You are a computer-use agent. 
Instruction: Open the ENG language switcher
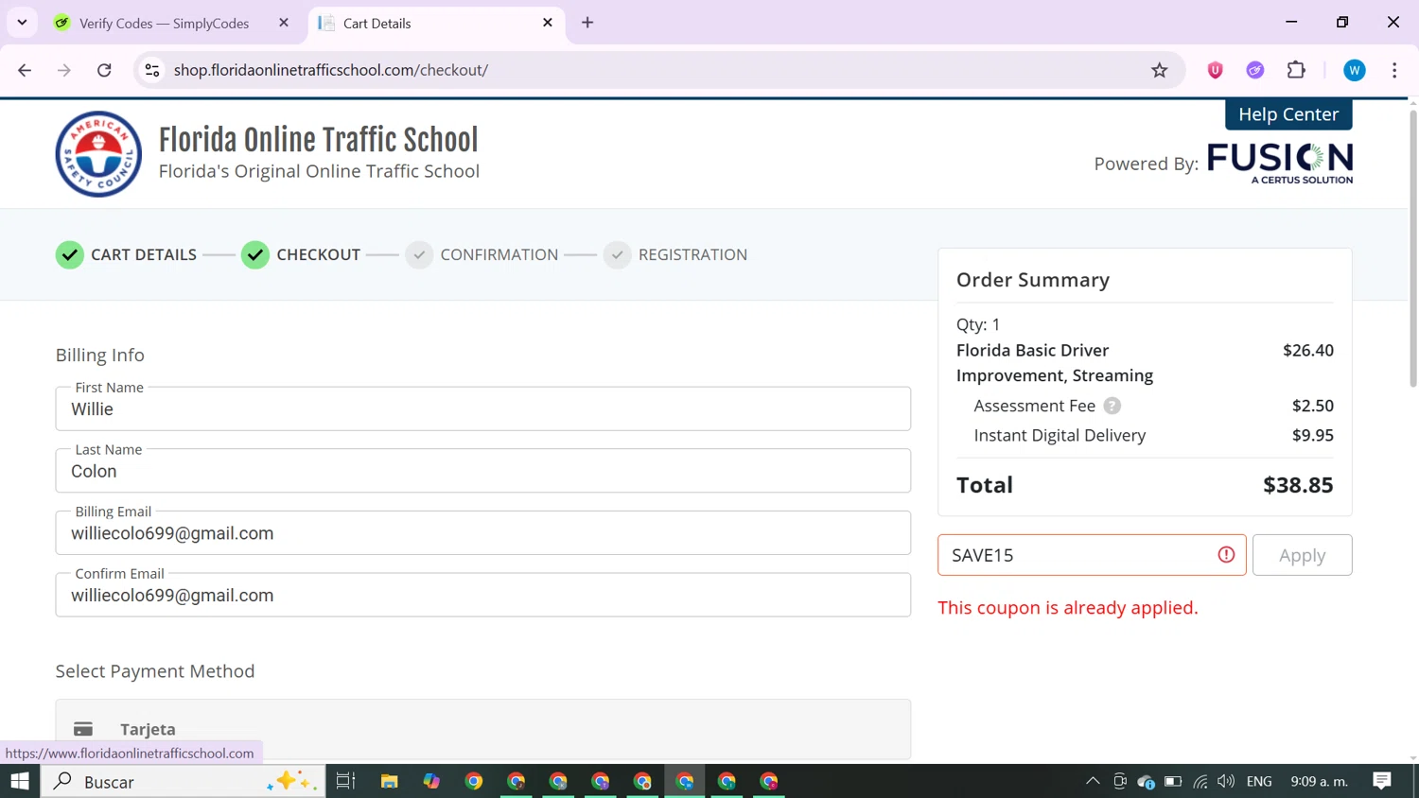(x=1259, y=781)
